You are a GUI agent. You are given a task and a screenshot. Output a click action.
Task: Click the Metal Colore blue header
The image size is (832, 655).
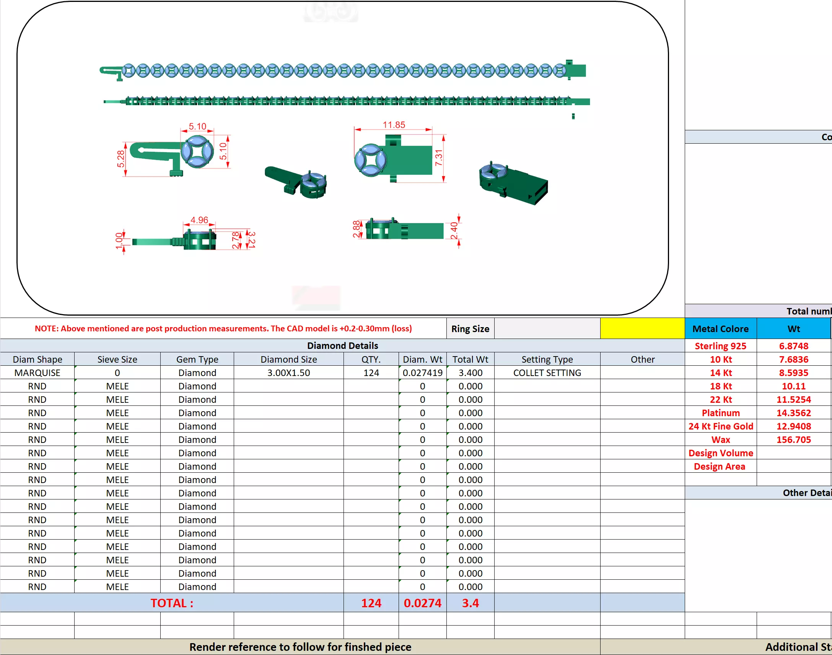point(720,329)
